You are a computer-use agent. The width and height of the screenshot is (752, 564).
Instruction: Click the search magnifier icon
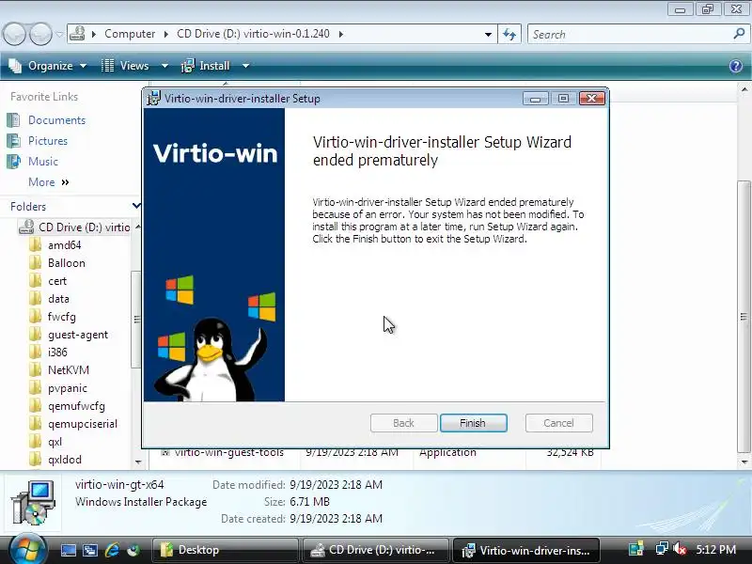click(x=739, y=34)
